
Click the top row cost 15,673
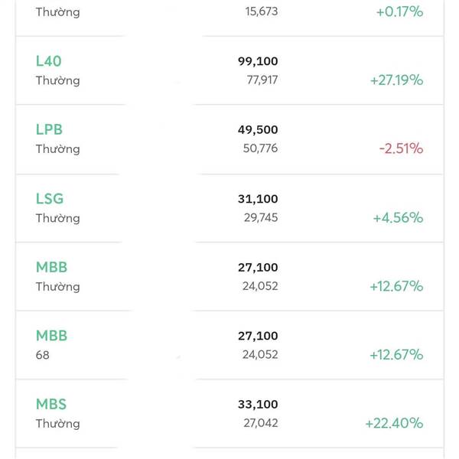(x=262, y=11)
